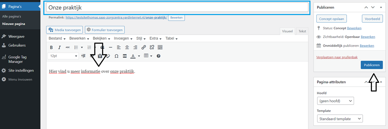Screen dimensions: 388x129
Task: Apply strikethrough formatting
Action: [x=68, y=47]
